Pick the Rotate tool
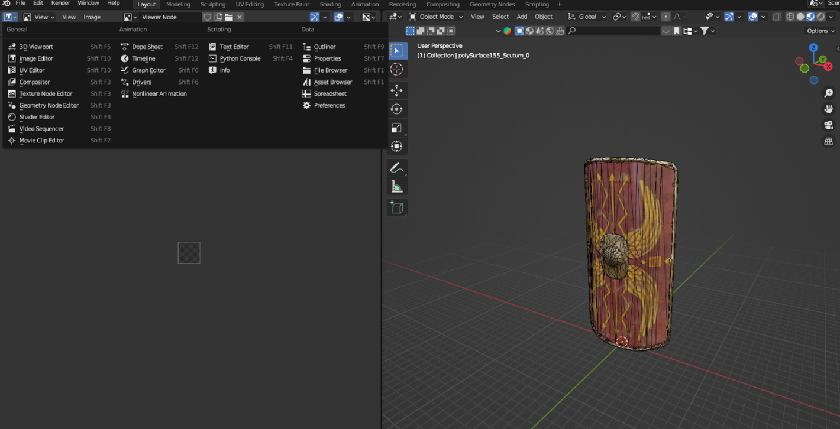840x429 pixels. (x=397, y=109)
